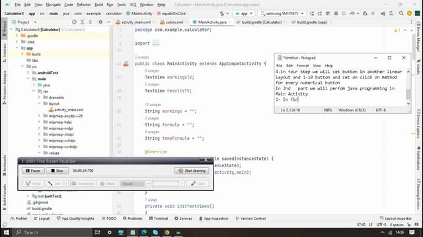423x237 pixels.
Task: Click Start drawing in VSDC recorder
Action: (192, 171)
